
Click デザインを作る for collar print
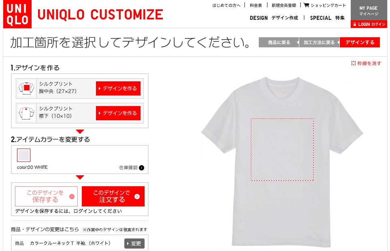pyautogui.click(x=118, y=113)
